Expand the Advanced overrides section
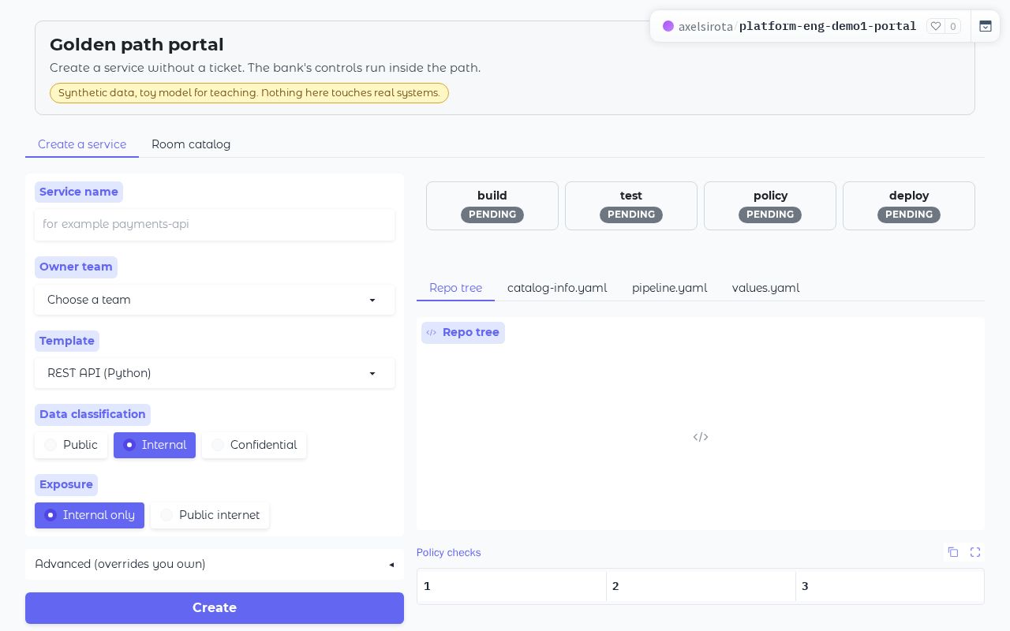Screen dimensions: 1010x631 215,564
